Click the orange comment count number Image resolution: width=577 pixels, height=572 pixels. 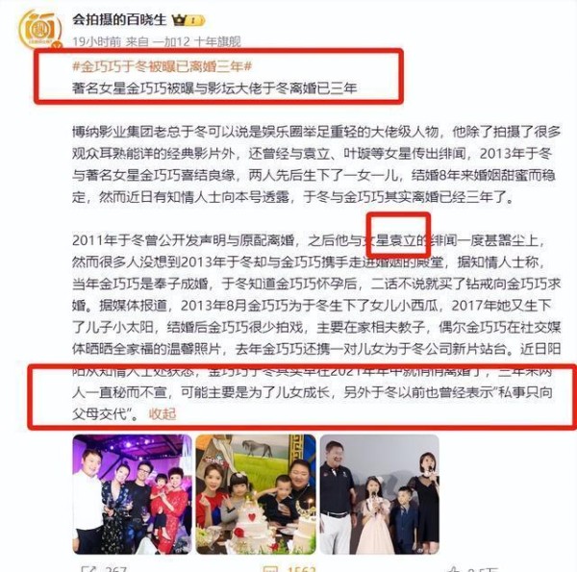pyautogui.click(x=301, y=569)
